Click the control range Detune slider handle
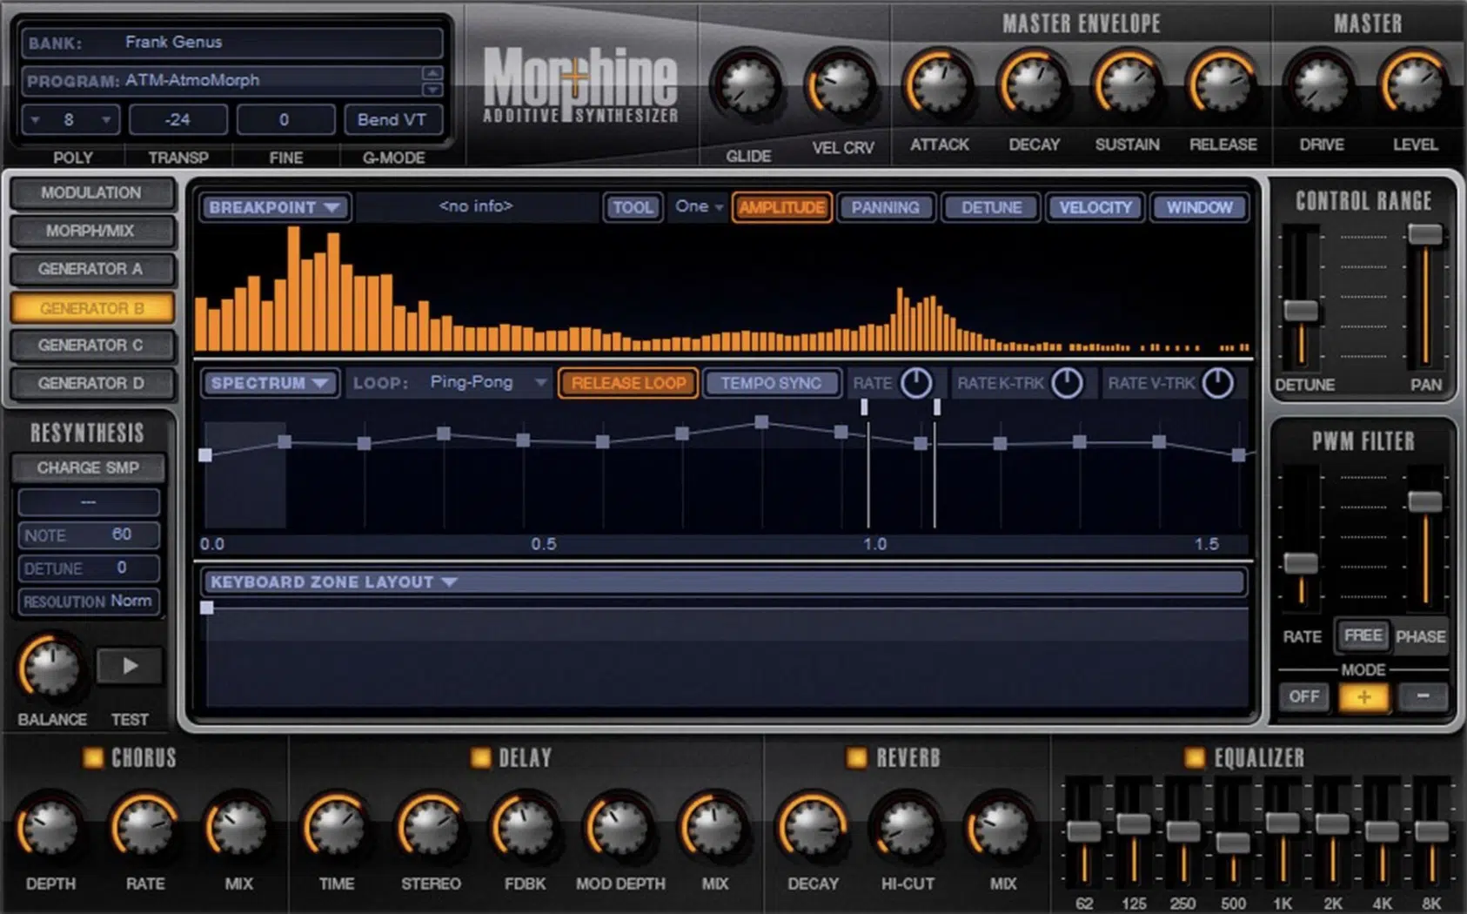Screen dimensions: 1467x914 click(x=1302, y=310)
